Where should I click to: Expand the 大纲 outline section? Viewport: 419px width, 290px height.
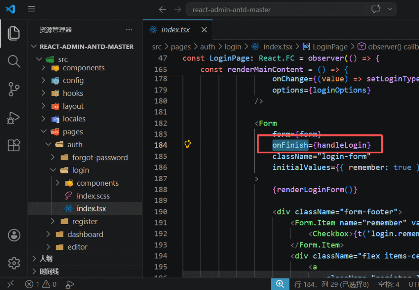point(46,259)
